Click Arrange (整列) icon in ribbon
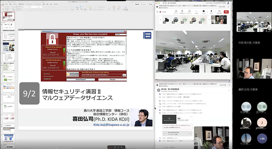The image size is (272, 149). pyautogui.click(x=90, y=7)
